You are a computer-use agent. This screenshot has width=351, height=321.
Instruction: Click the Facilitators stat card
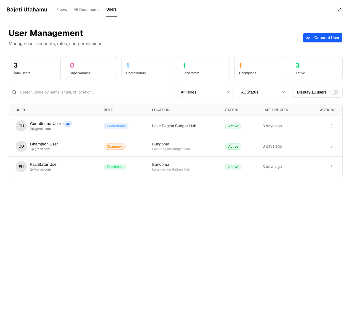(x=204, y=68)
